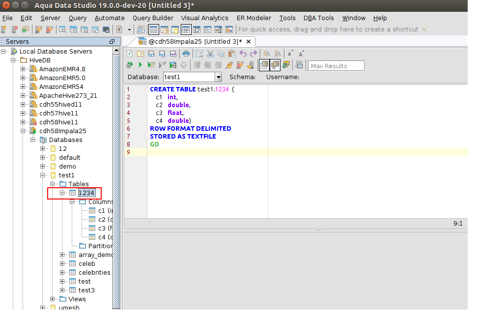Open the Visual Analytics menu

204,18
